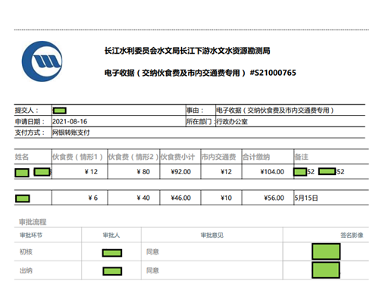
Task: Click the 出纳 approval step
Action: tap(26, 270)
